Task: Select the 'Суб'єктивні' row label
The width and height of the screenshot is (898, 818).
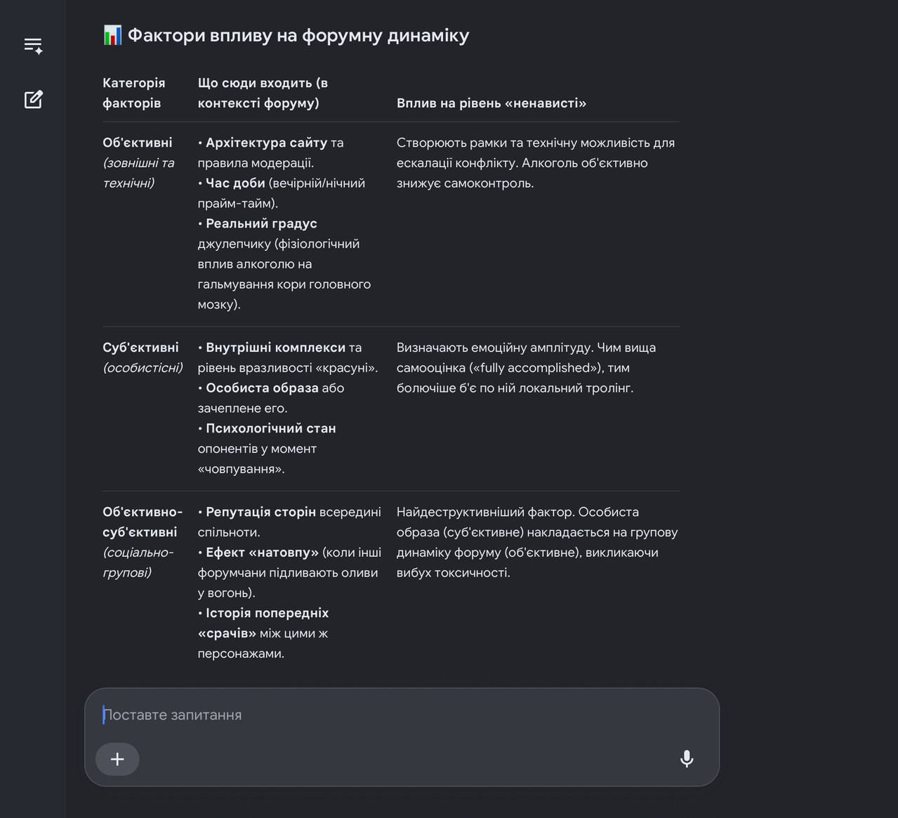Action: pos(141,348)
